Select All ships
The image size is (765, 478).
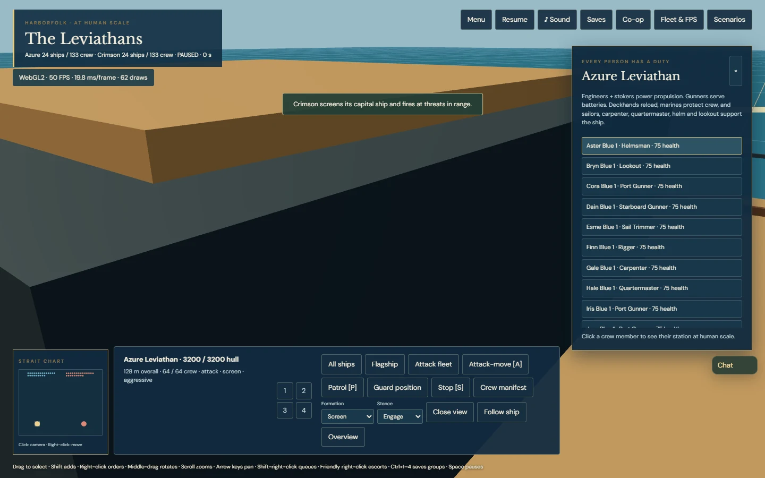click(x=342, y=364)
